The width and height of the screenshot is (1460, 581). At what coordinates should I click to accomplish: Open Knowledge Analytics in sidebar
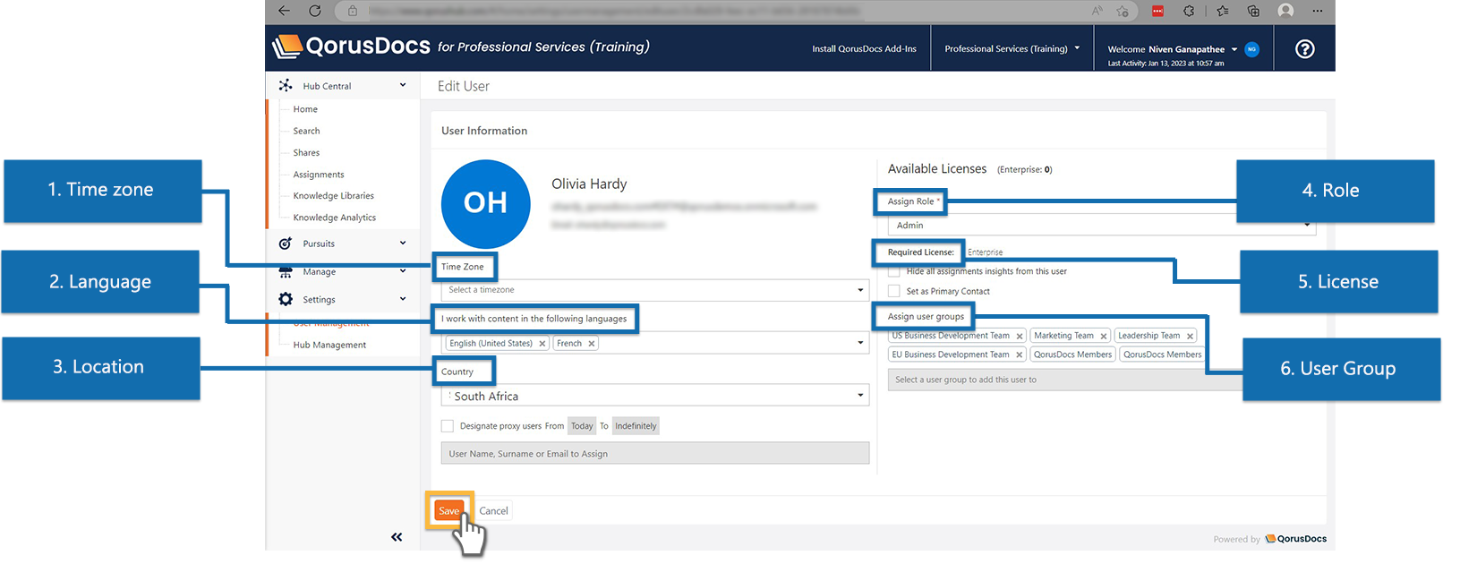[x=335, y=218]
